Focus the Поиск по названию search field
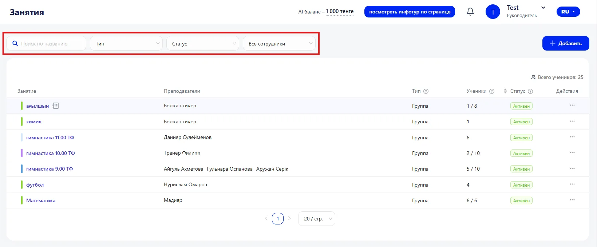 click(46, 43)
